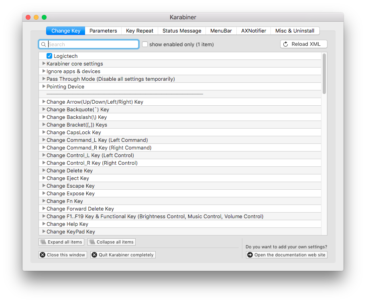Click the arrow icon on documentation button
Screen dimensions: 366x303
point(250,255)
